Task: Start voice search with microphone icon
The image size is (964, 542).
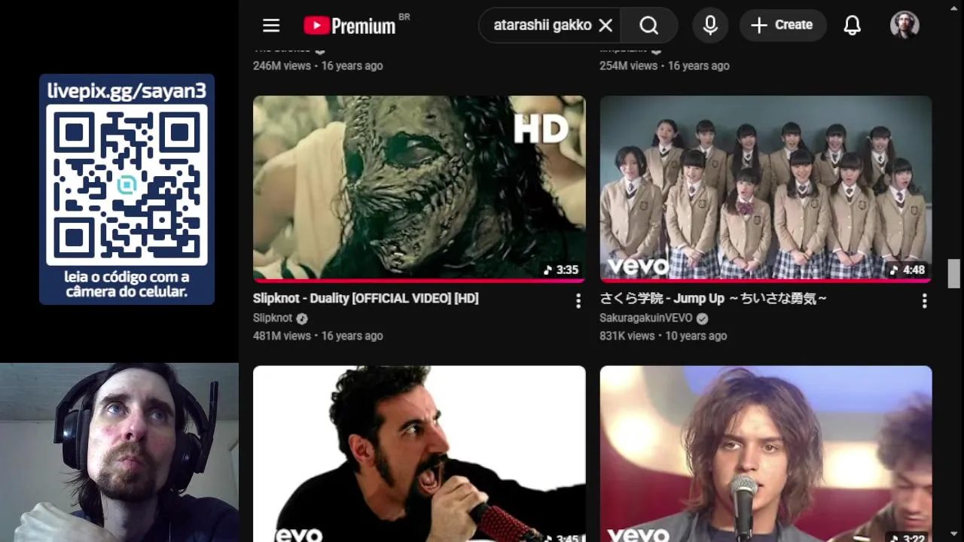Action: [710, 26]
